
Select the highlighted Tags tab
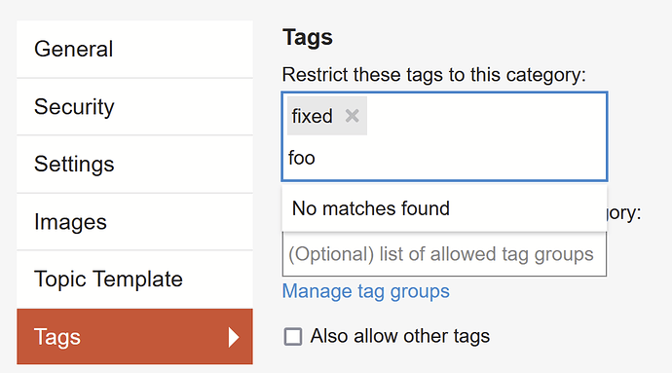[134, 337]
